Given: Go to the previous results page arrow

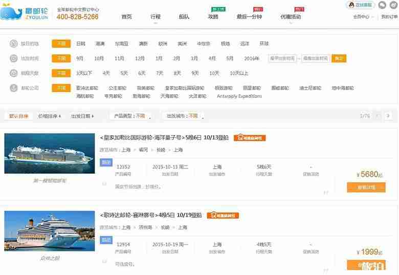Looking at the screenshot, I should pos(378,116).
